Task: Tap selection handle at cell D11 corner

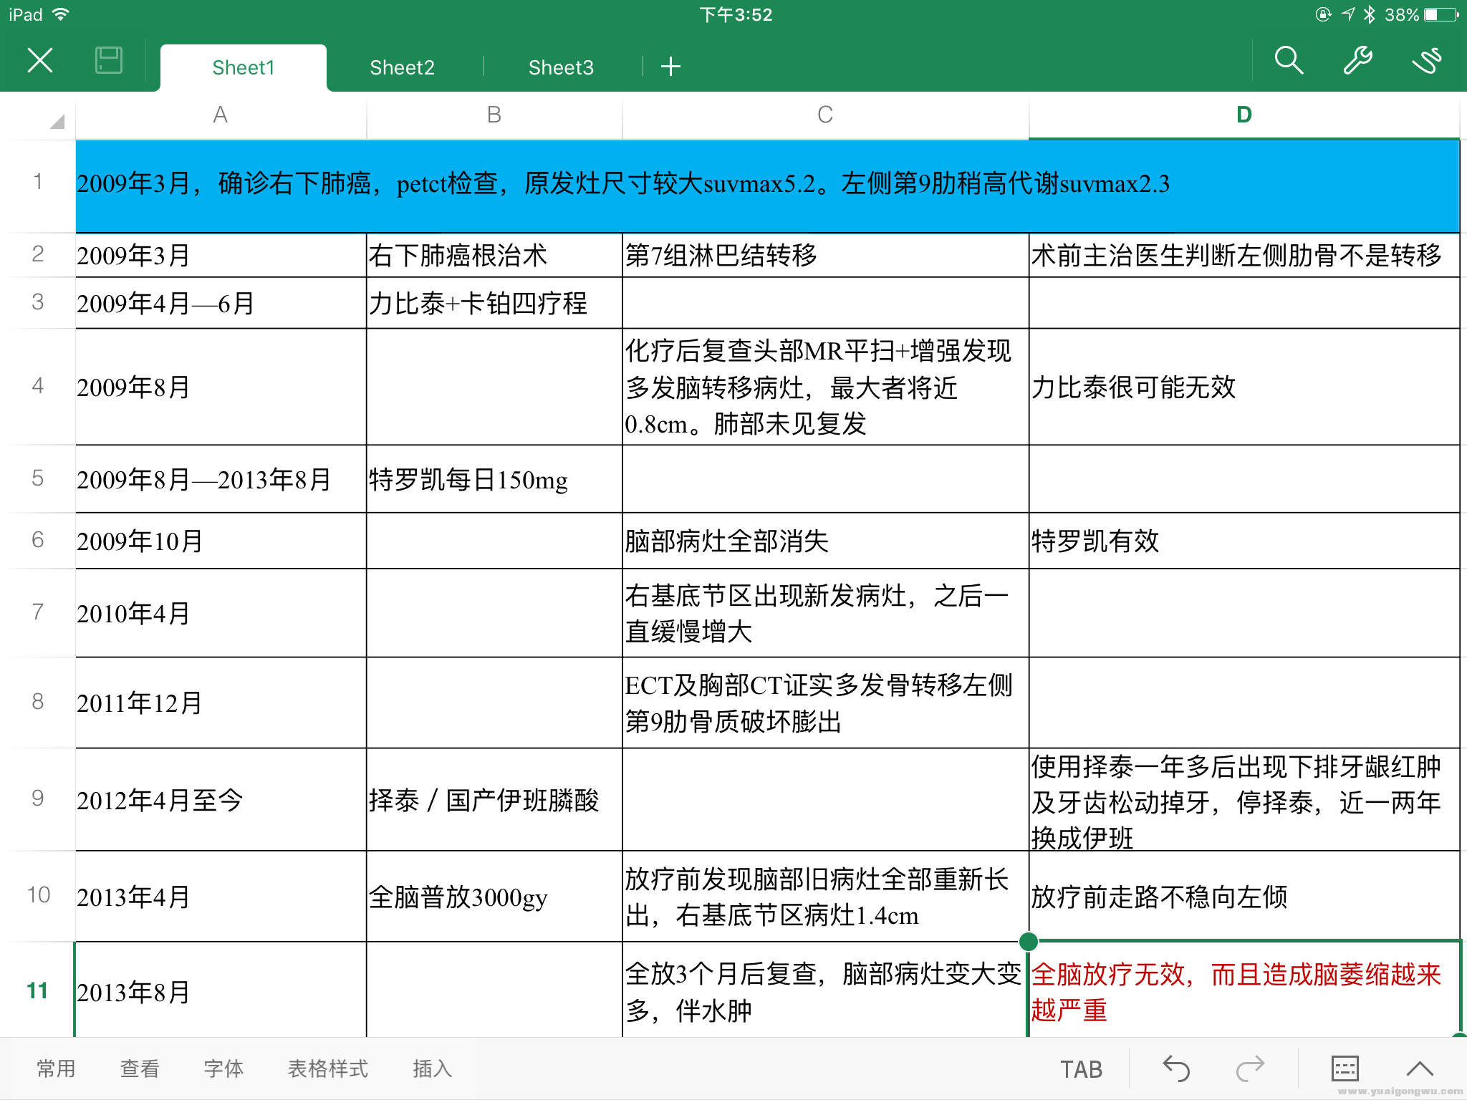Action: [x=1029, y=942]
